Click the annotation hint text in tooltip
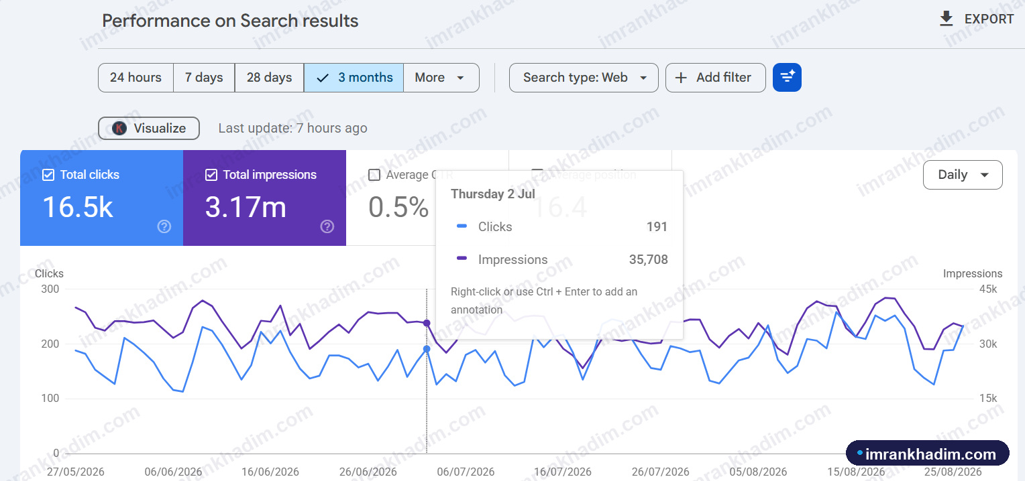 coord(544,301)
